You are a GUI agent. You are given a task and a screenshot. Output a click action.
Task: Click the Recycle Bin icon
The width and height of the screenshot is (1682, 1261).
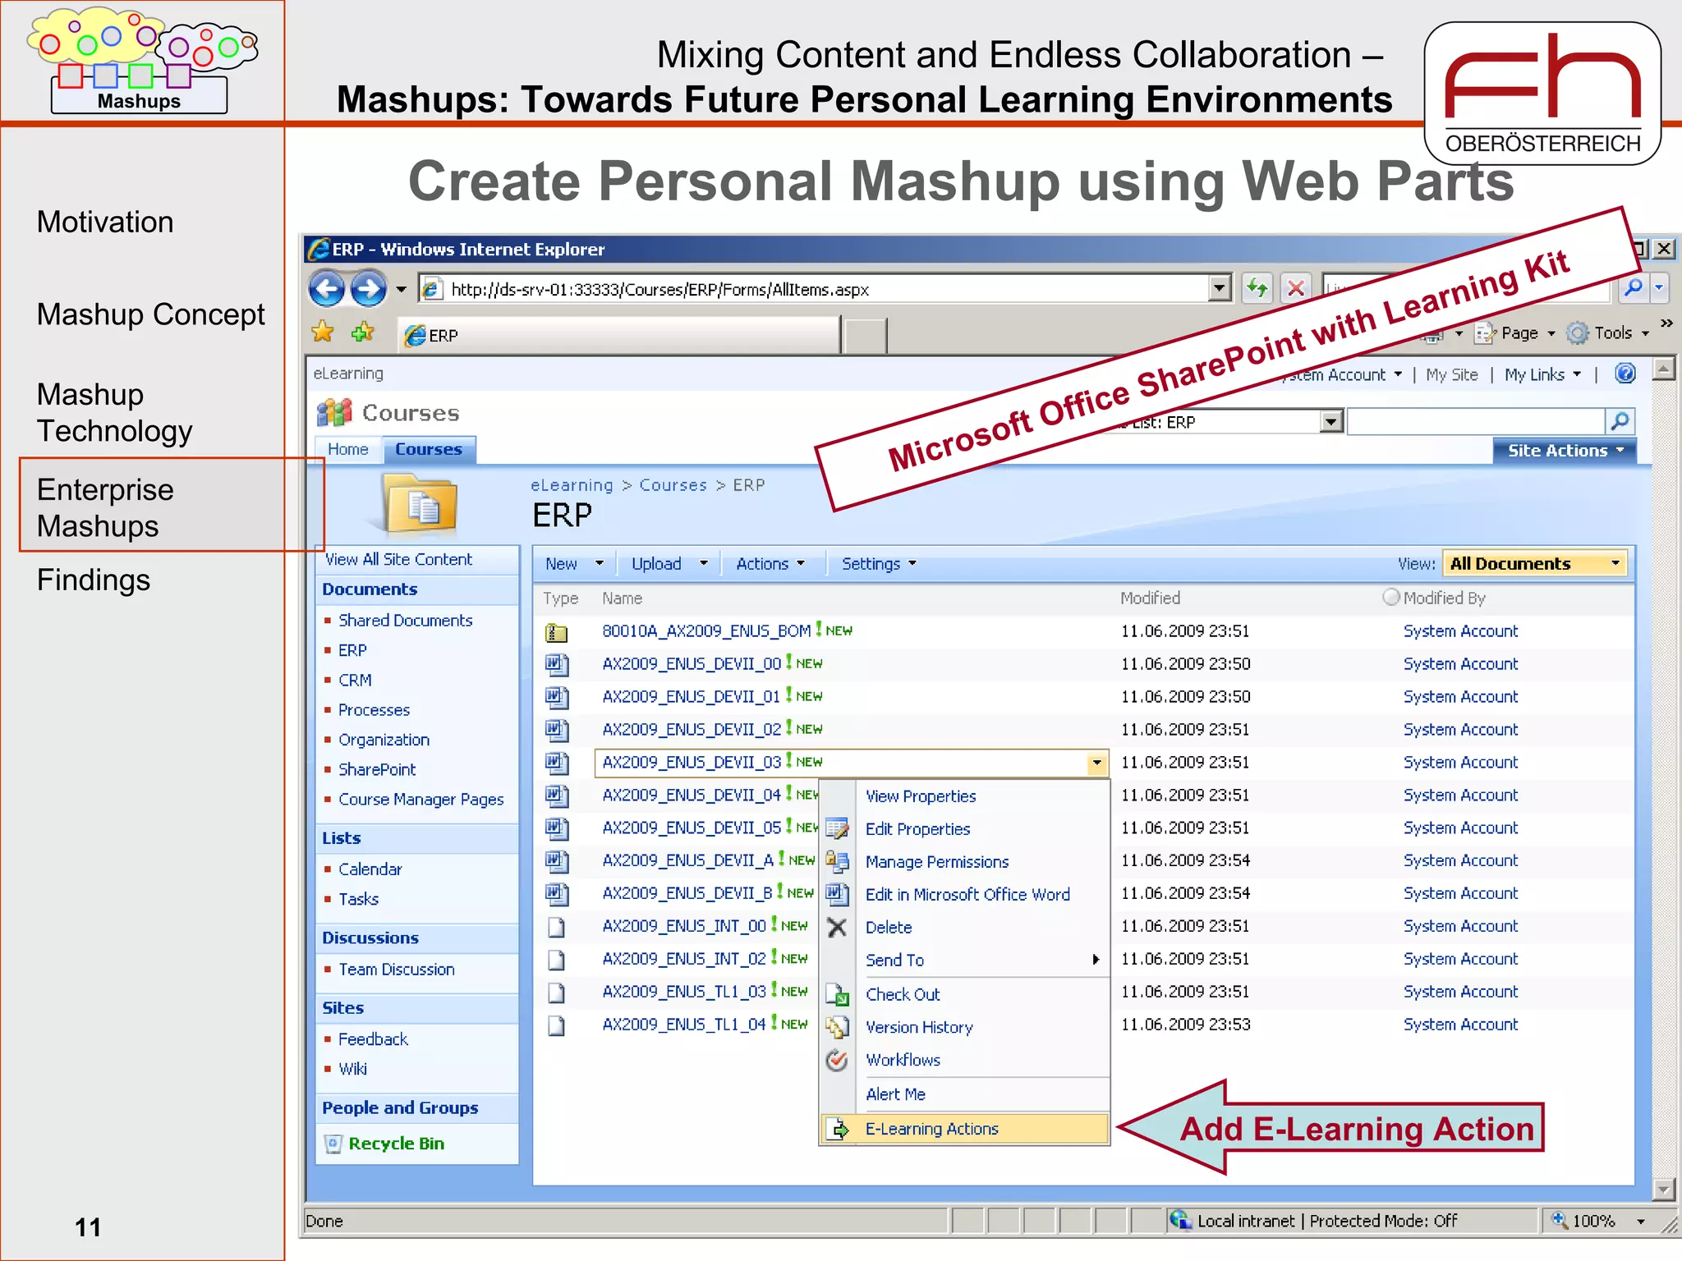click(x=333, y=1144)
